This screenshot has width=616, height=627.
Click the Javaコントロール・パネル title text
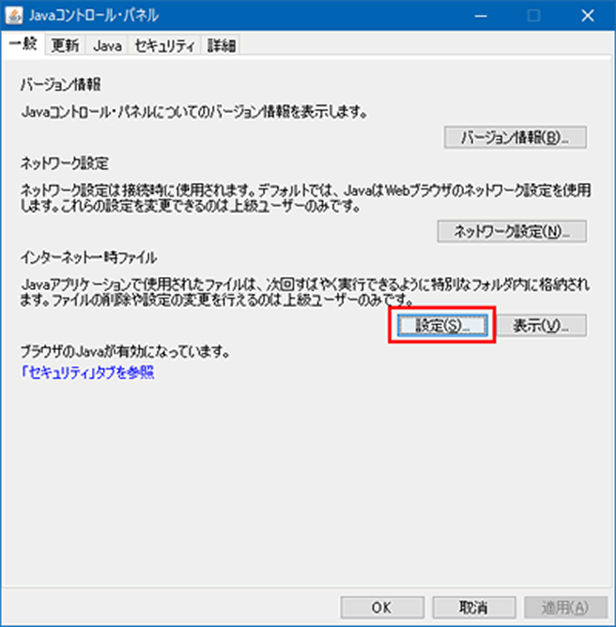coord(94,16)
